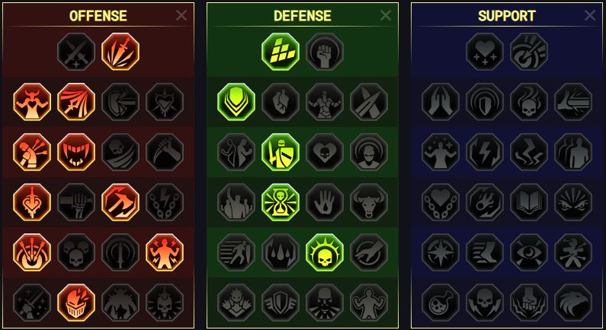
Task: Click the green radiant skull mastery
Action: click(x=325, y=252)
